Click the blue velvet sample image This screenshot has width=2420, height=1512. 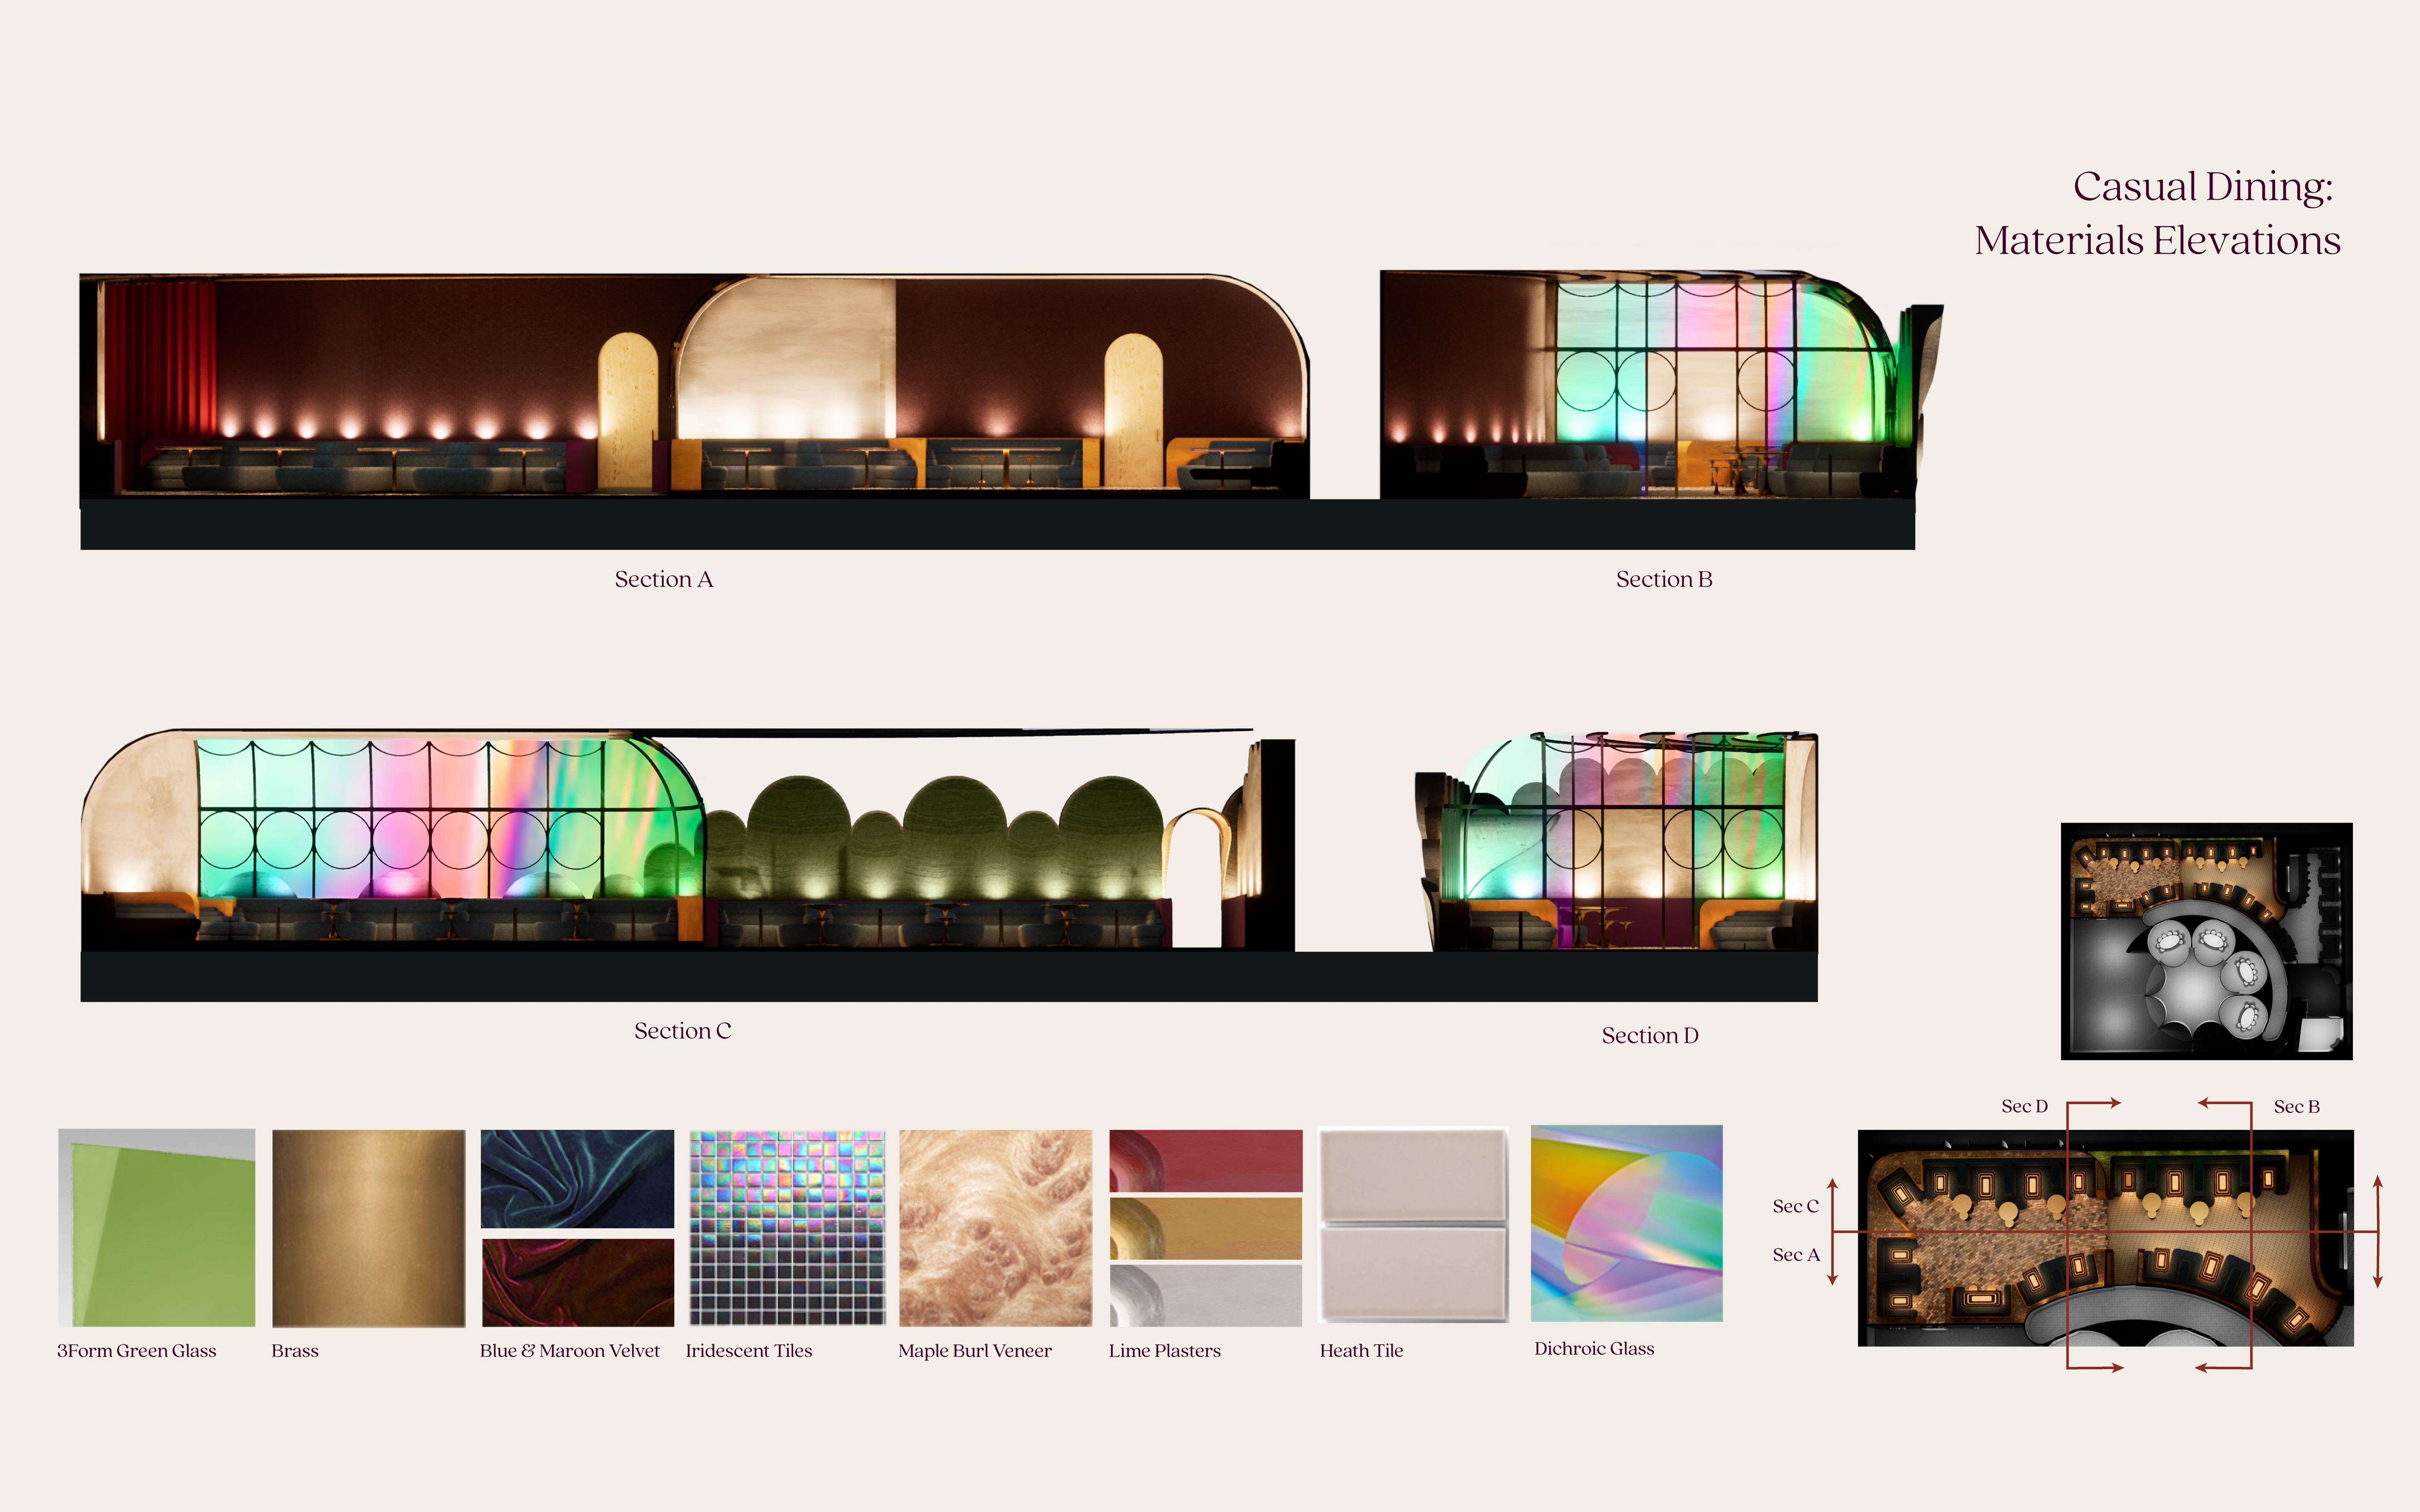[577, 1178]
